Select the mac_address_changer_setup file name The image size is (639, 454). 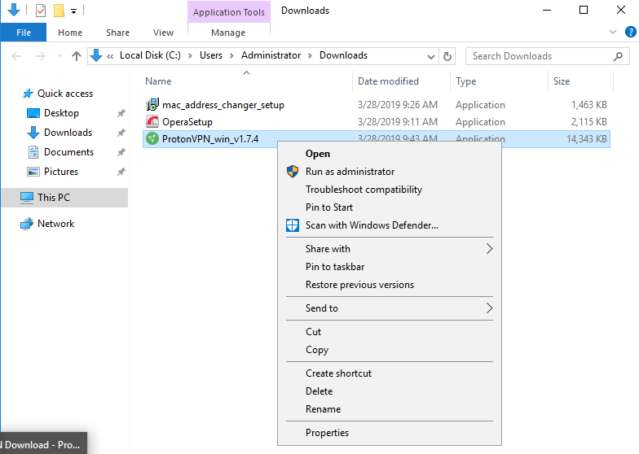coord(223,105)
